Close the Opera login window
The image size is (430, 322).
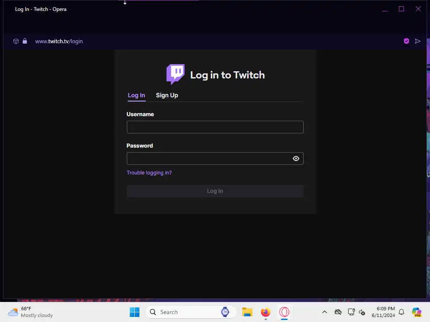[418, 9]
